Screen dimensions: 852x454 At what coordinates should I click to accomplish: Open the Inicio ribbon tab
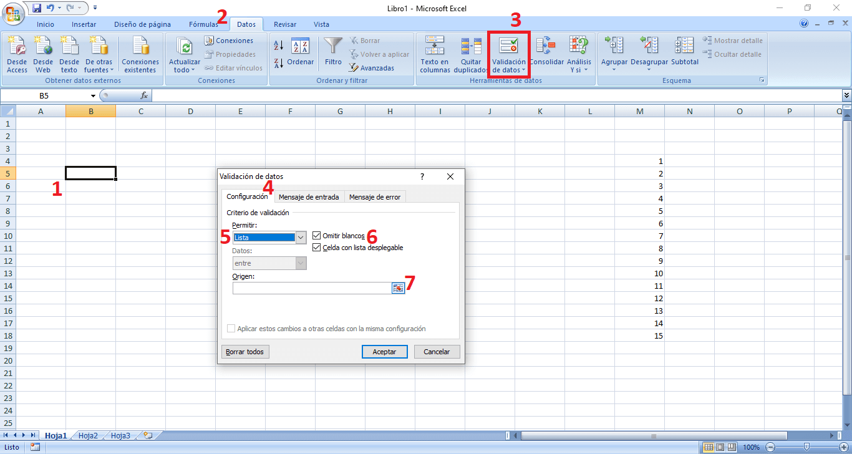coord(46,24)
